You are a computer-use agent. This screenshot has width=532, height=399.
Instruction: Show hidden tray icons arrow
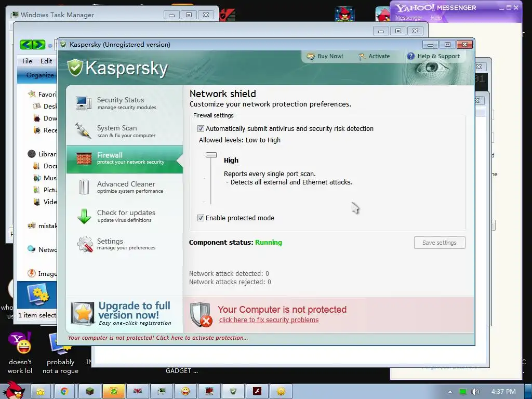[x=450, y=392]
